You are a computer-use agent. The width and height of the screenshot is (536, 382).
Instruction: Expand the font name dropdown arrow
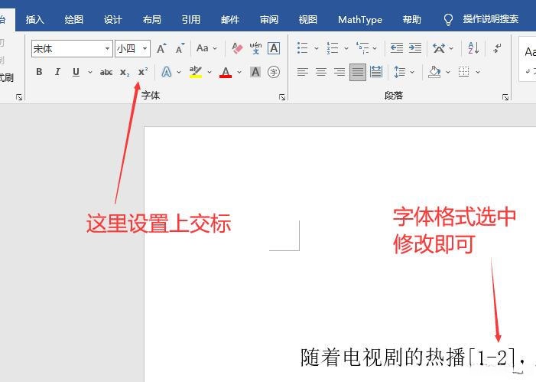pos(108,48)
